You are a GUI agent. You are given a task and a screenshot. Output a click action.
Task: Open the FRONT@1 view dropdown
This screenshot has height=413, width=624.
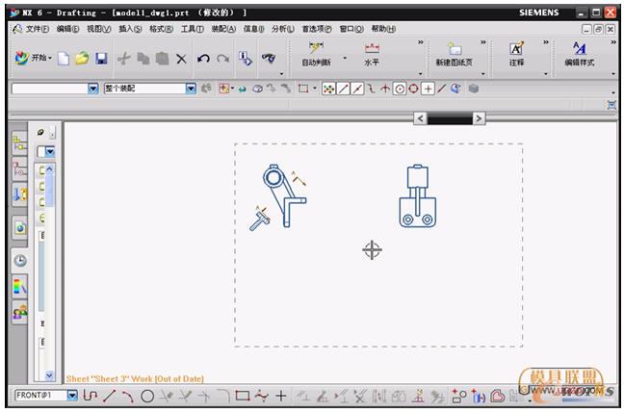tap(72, 395)
